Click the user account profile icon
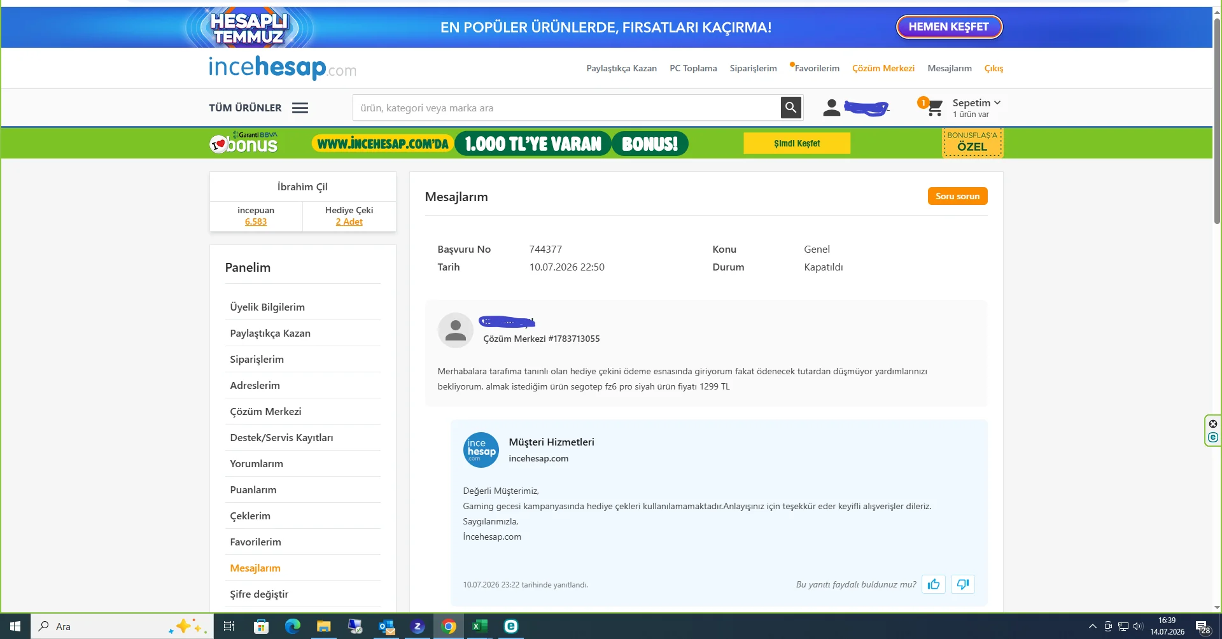Viewport: 1222px width, 639px height. click(831, 108)
